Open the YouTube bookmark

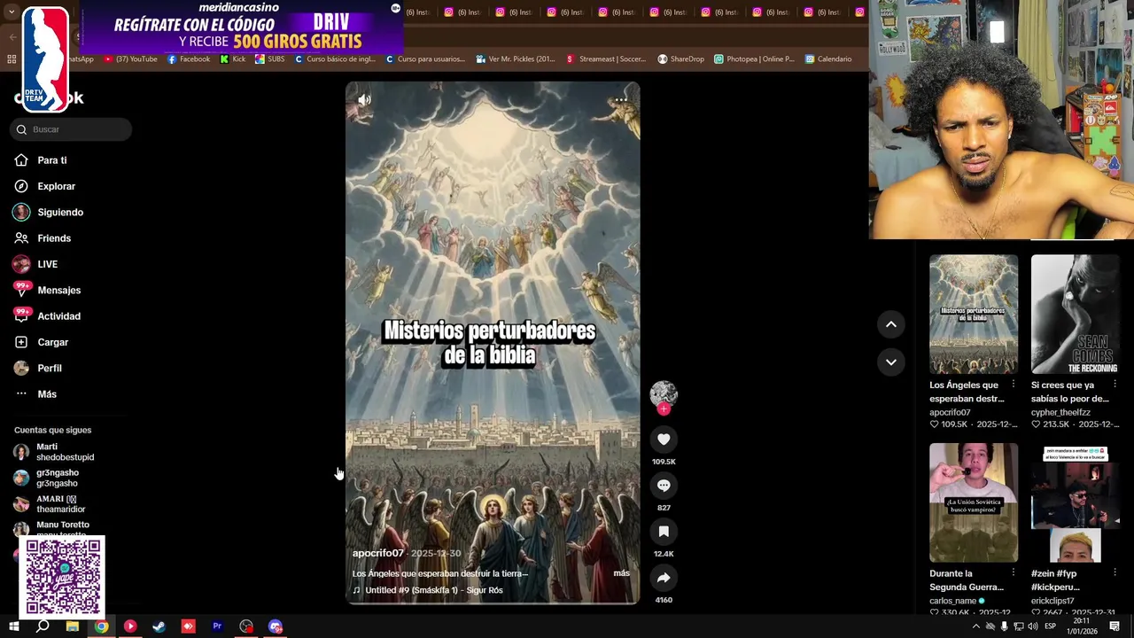tap(130, 59)
